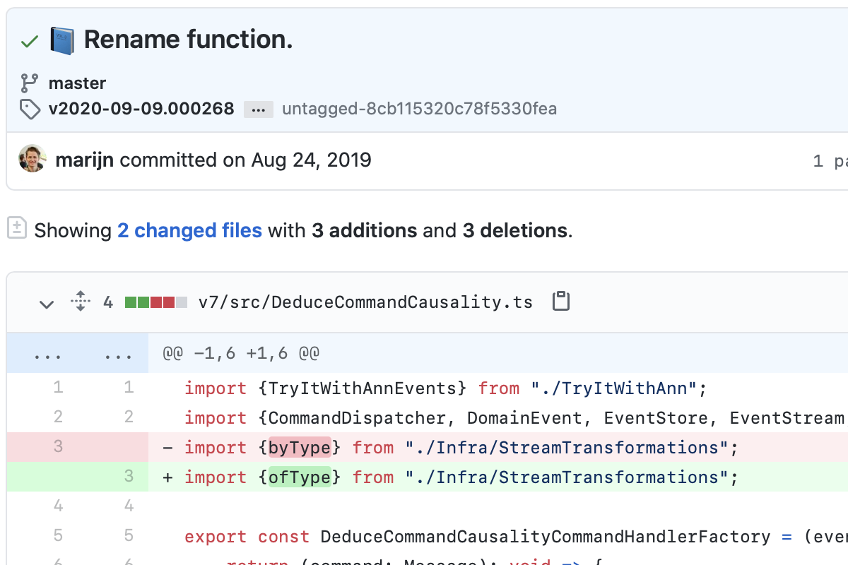The image size is (848, 565).
Task: Select the master branch name
Action: (x=78, y=83)
